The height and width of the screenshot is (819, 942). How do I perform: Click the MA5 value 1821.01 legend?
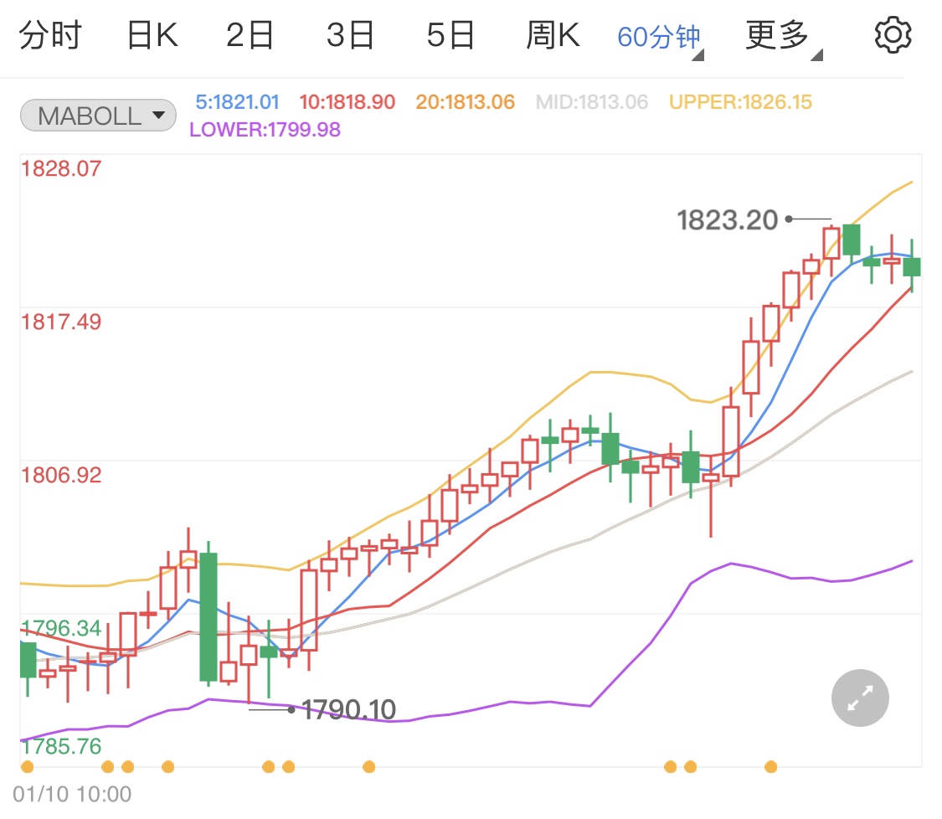(x=235, y=100)
